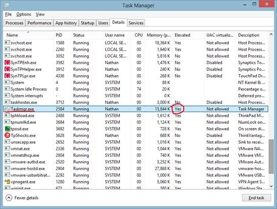This screenshot has width=277, height=209.
Task: Switch to the Services tab
Action: [x=136, y=23]
